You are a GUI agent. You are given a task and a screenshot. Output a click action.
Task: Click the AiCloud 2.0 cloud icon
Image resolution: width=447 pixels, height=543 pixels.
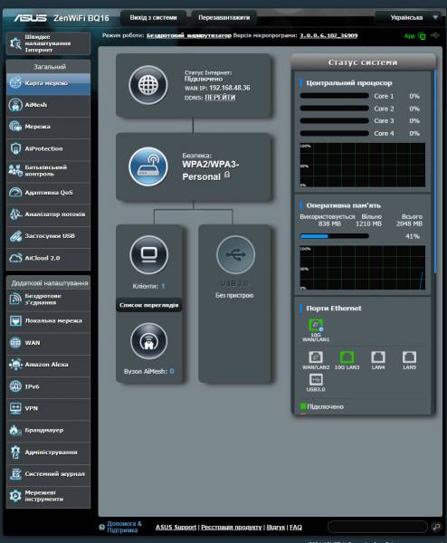pos(15,258)
